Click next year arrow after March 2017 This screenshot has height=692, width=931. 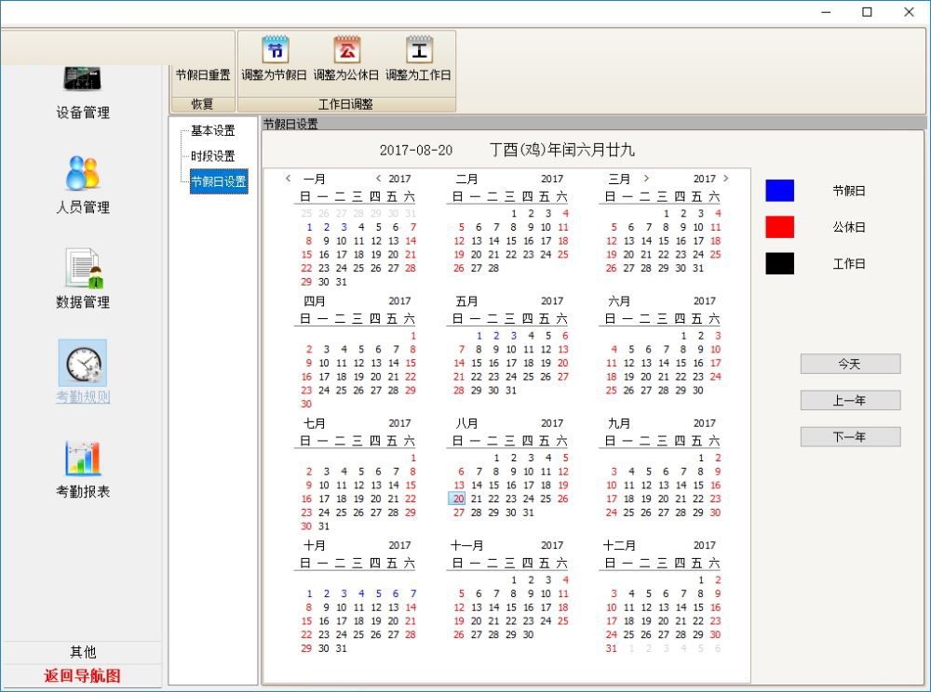coord(725,178)
